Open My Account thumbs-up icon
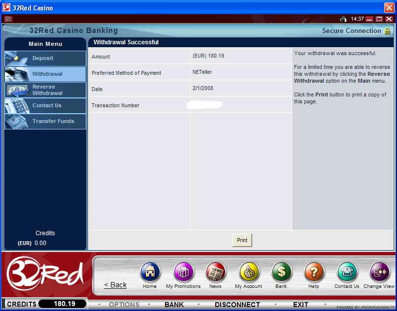Viewport: 397px width, 311px height. [249, 272]
